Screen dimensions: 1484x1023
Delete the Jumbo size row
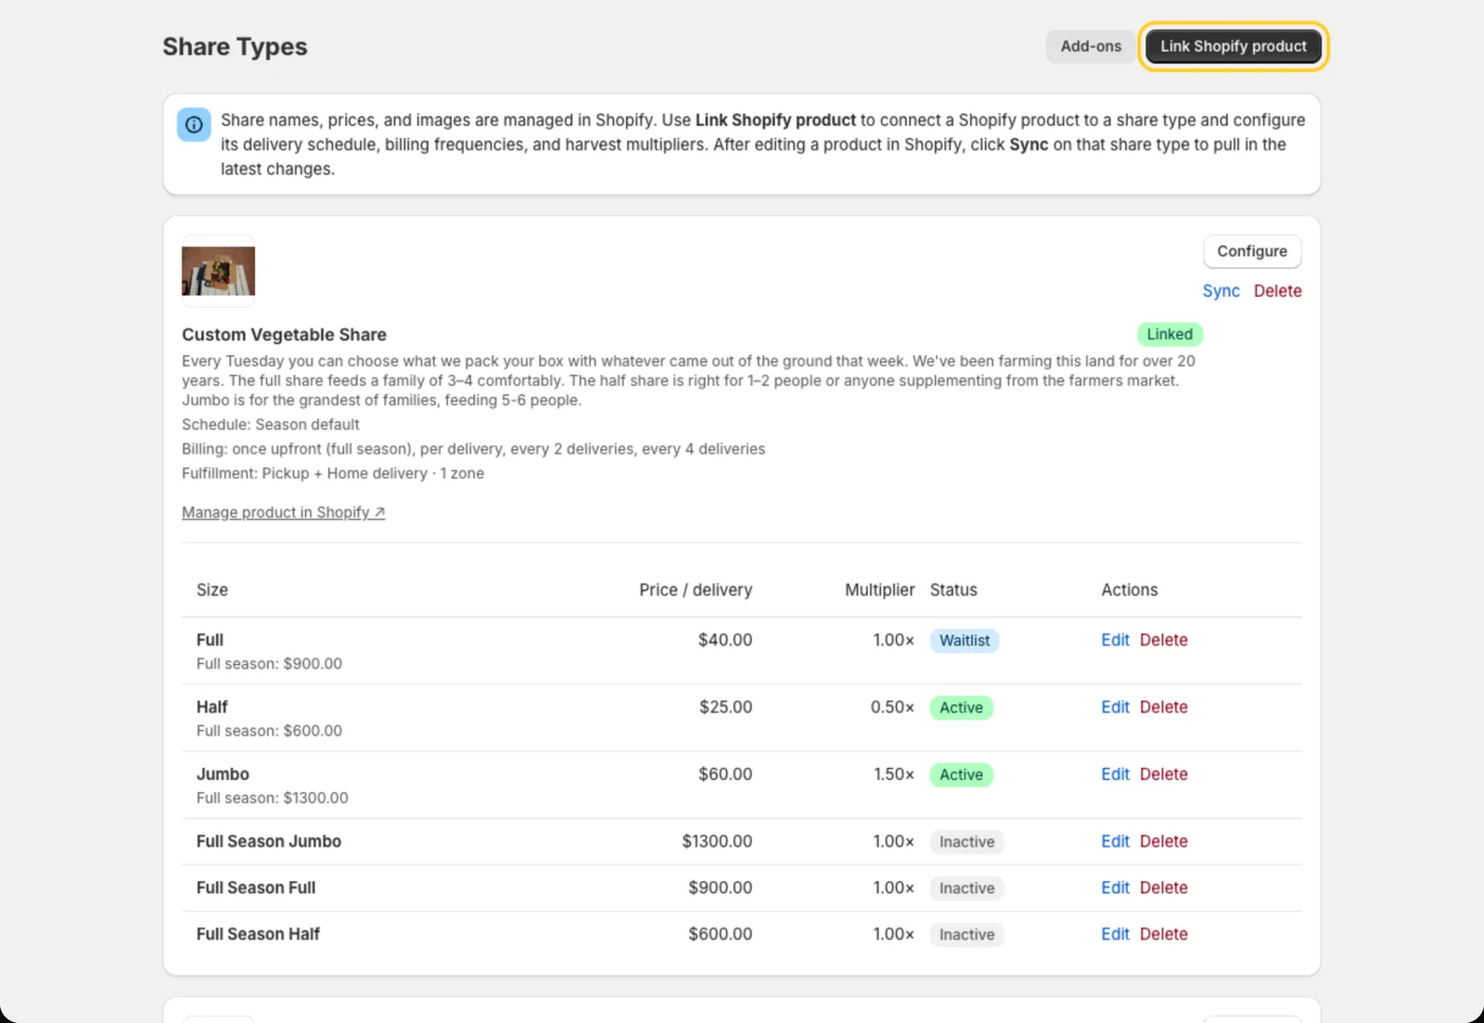click(1163, 774)
